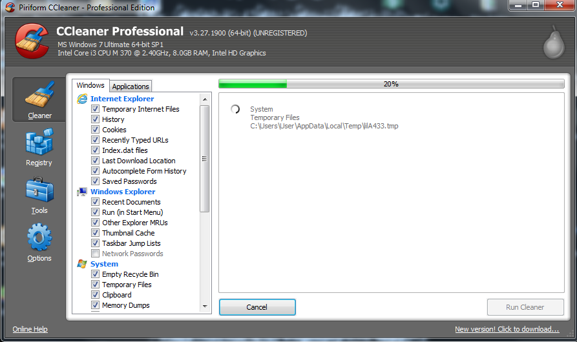
Task: Uncheck Saved Passwords
Action: (x=96, y=181)
